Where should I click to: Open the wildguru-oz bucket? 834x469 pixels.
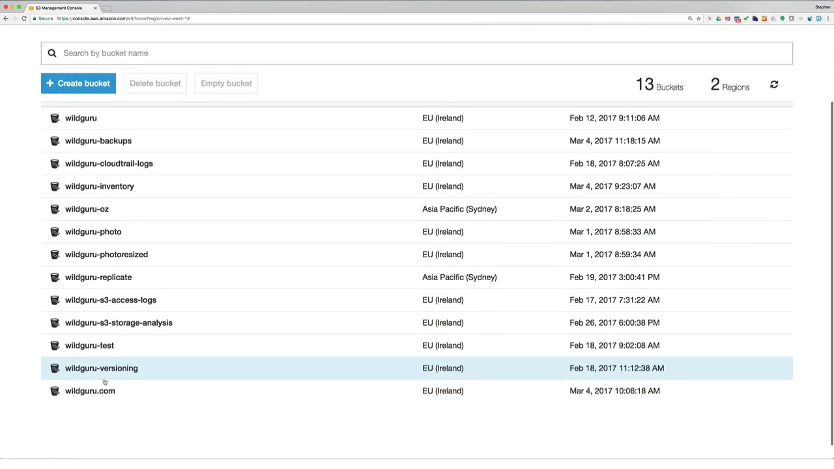[87, 209]
